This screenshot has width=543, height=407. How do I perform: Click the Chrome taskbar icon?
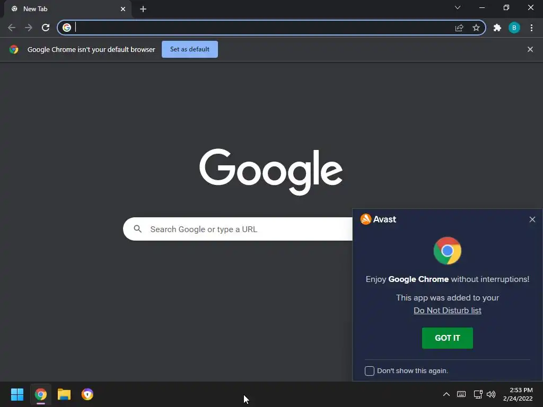41,394
